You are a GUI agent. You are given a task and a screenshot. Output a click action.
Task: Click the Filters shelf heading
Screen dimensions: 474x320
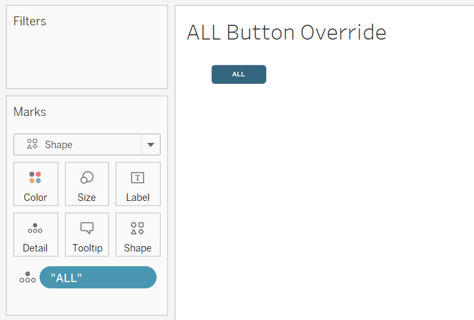click(x=30, y=21)
